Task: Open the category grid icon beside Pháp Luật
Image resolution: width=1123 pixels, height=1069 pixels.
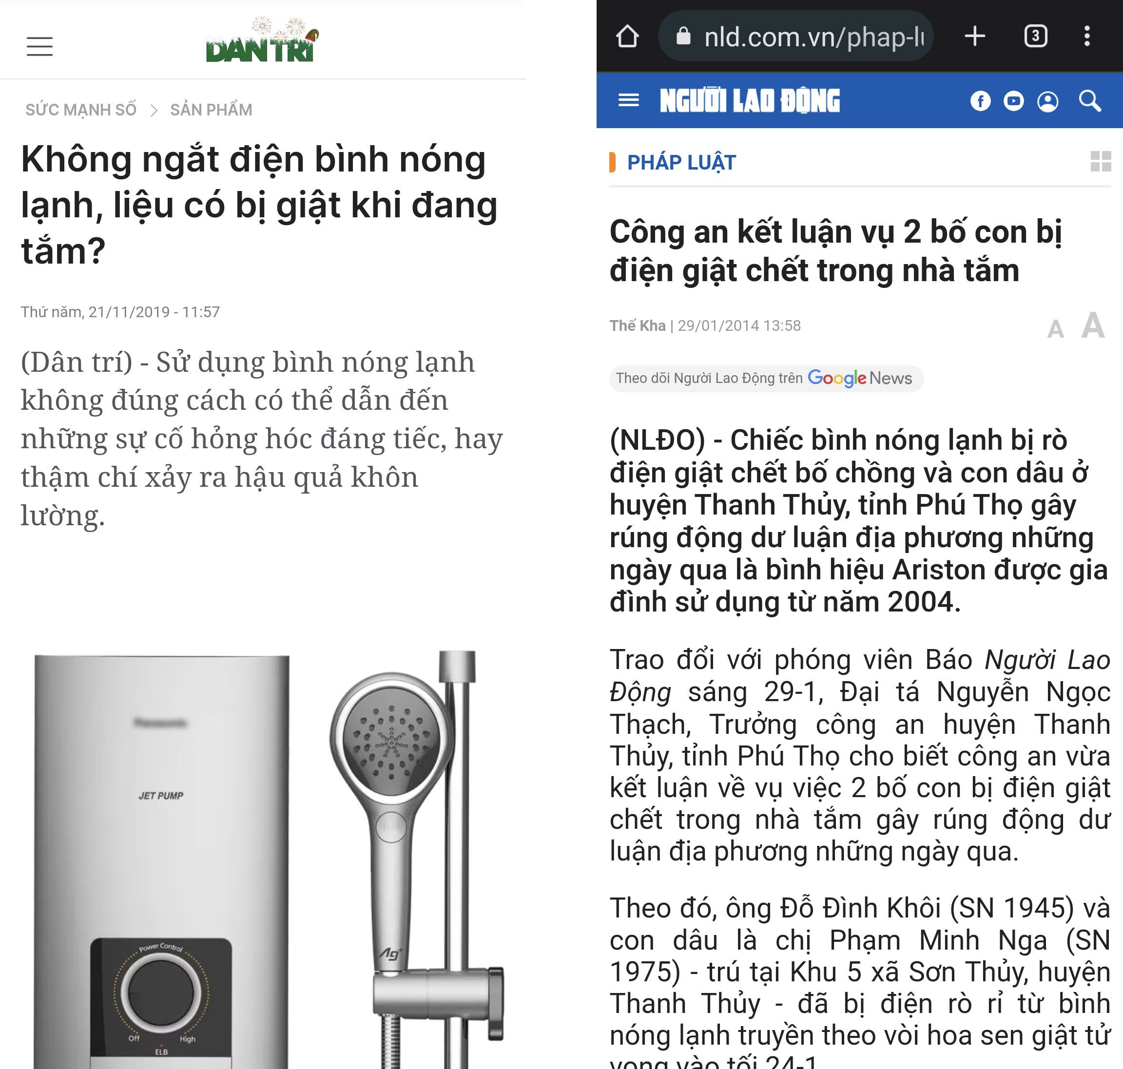Action: point(1101,161)
